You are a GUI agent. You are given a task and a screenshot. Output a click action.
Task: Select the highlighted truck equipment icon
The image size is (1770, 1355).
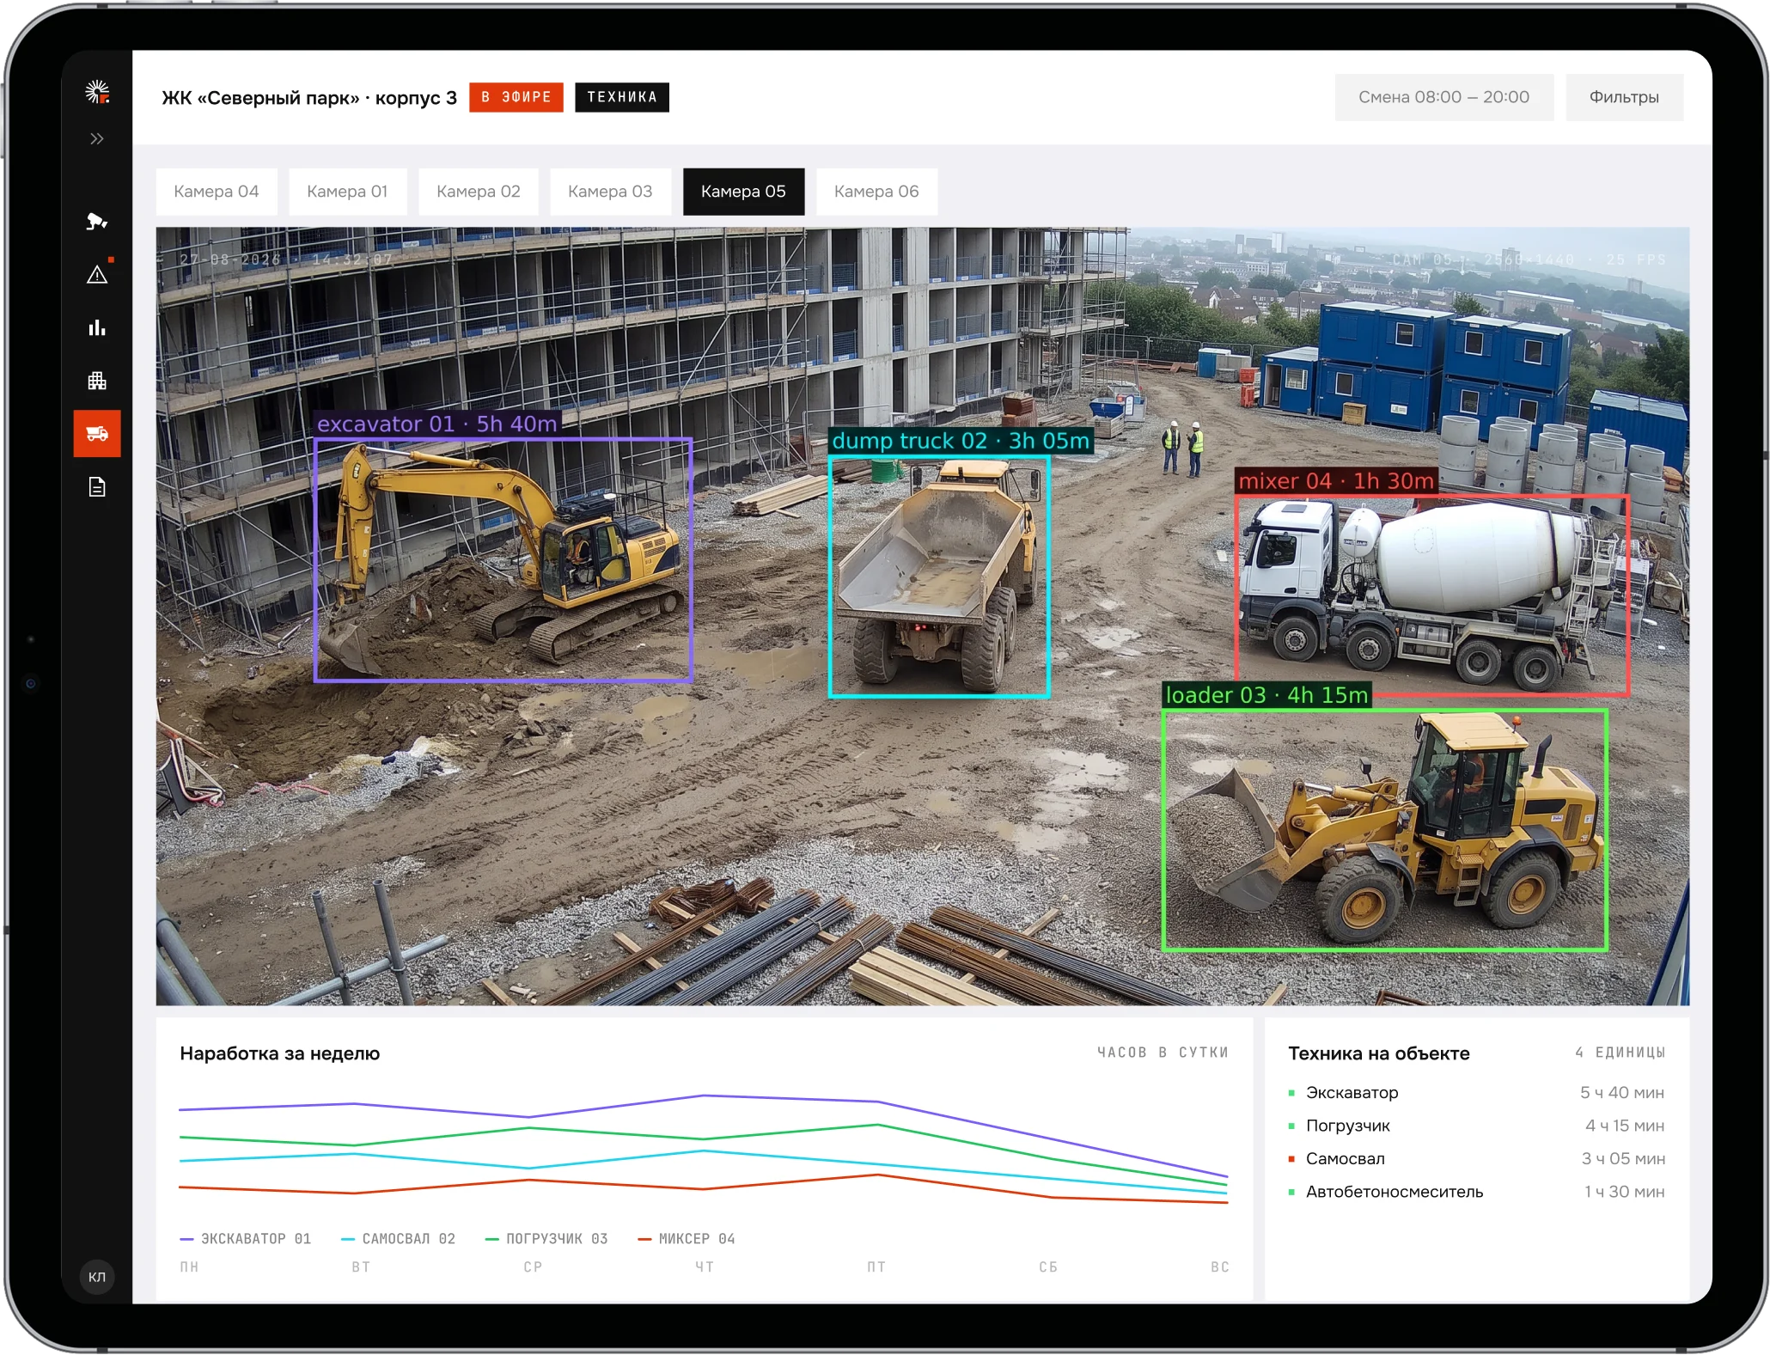(97, 433)
